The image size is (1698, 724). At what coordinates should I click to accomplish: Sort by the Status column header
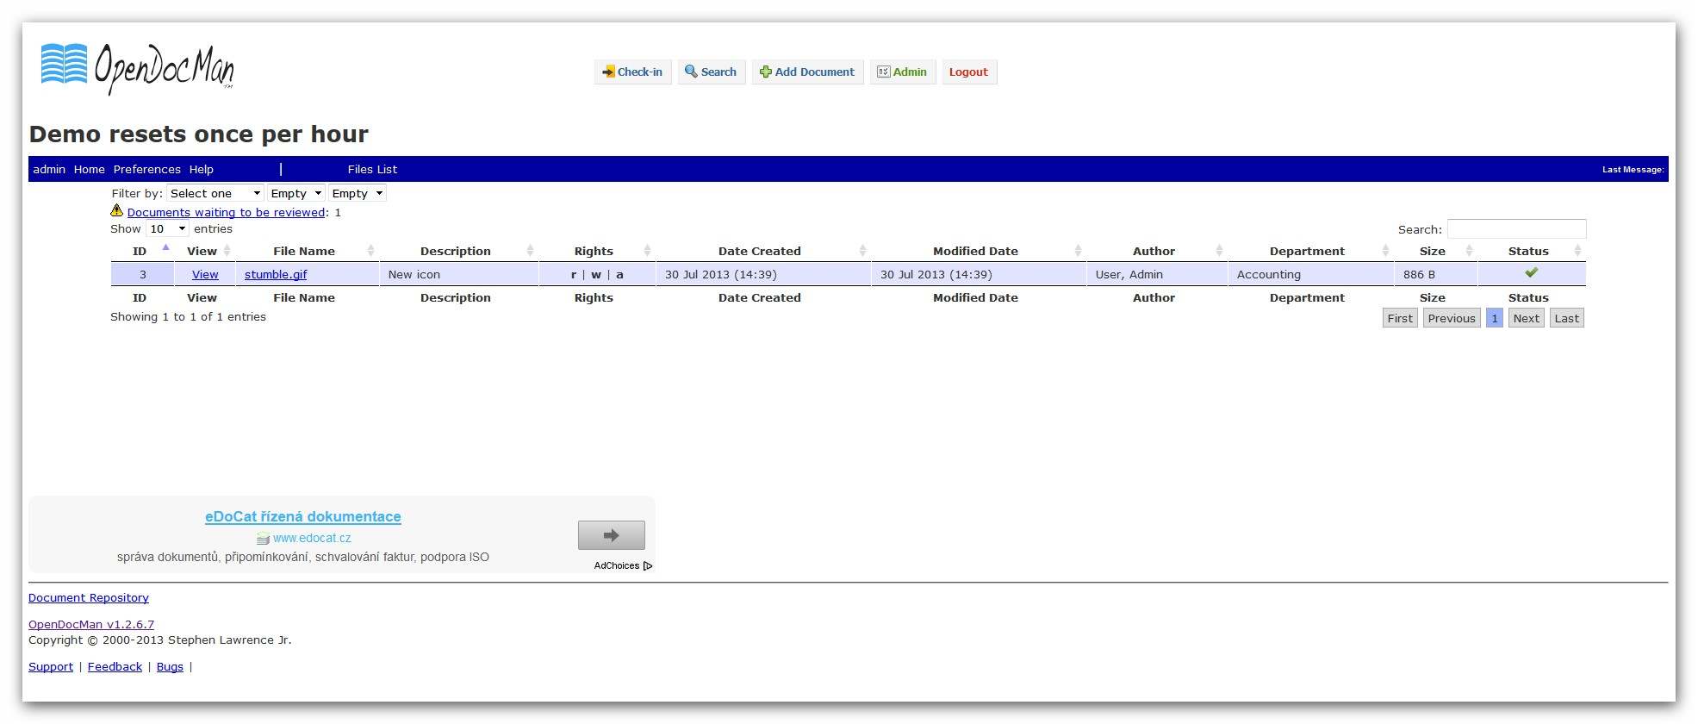(1532, 251)
